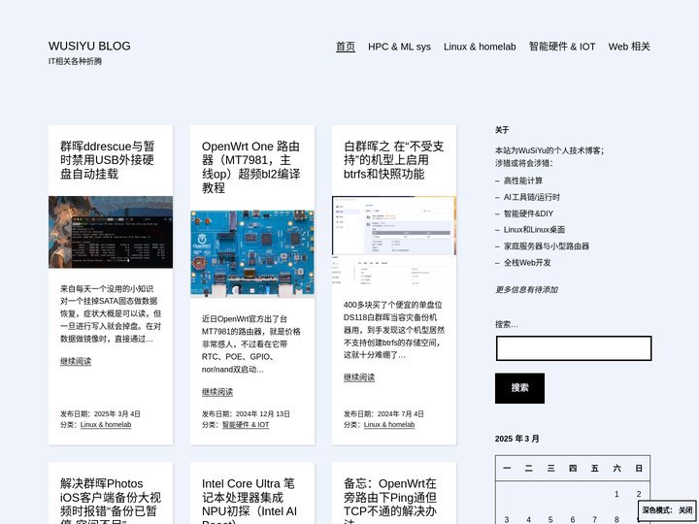Click the IT相关各种折腾 site tagline
This screenshot has height=524, width=699.
point(76,61)
